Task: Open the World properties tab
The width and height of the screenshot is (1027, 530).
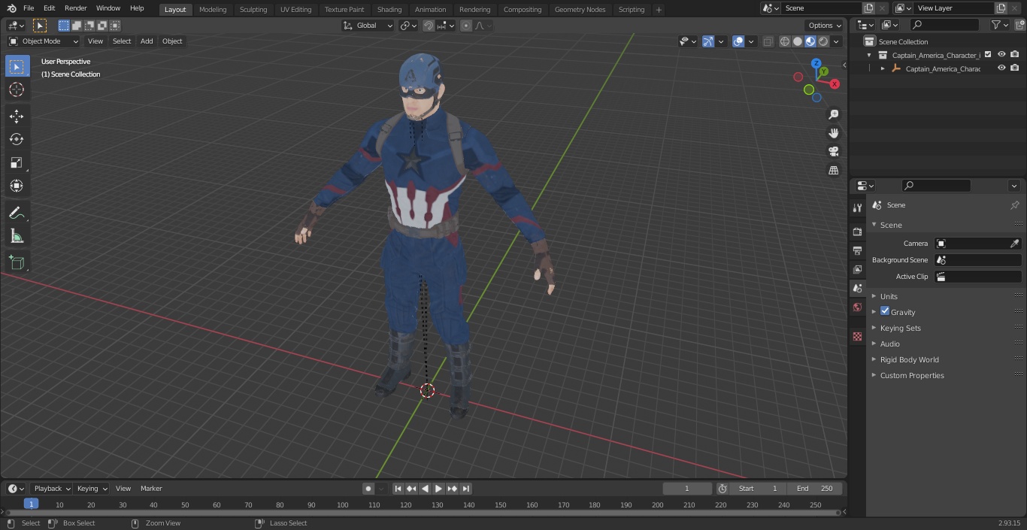Action: tap(857, 307)
